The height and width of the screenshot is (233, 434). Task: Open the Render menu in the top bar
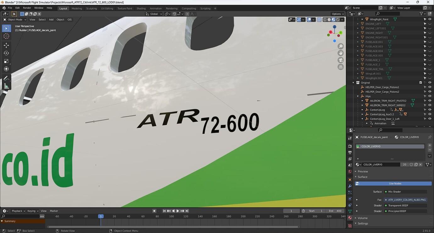[27, 8]
